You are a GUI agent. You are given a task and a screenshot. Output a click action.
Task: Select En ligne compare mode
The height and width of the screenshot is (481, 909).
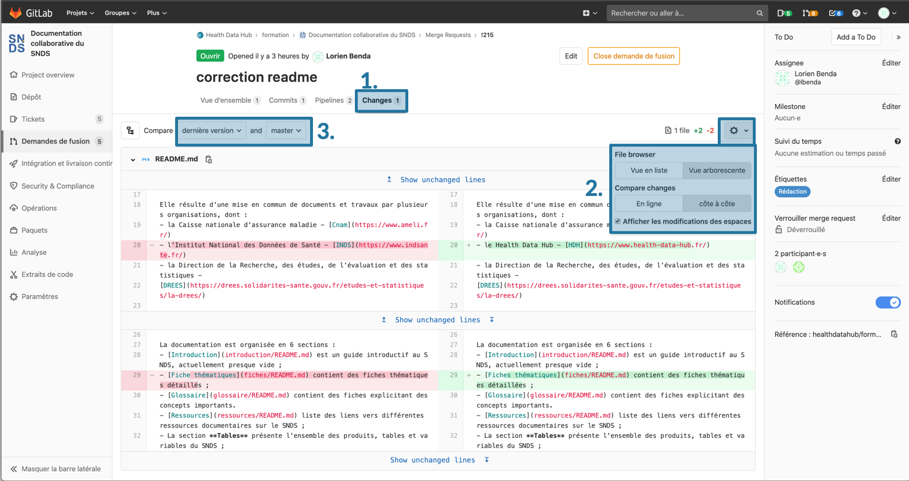point(649,203)
